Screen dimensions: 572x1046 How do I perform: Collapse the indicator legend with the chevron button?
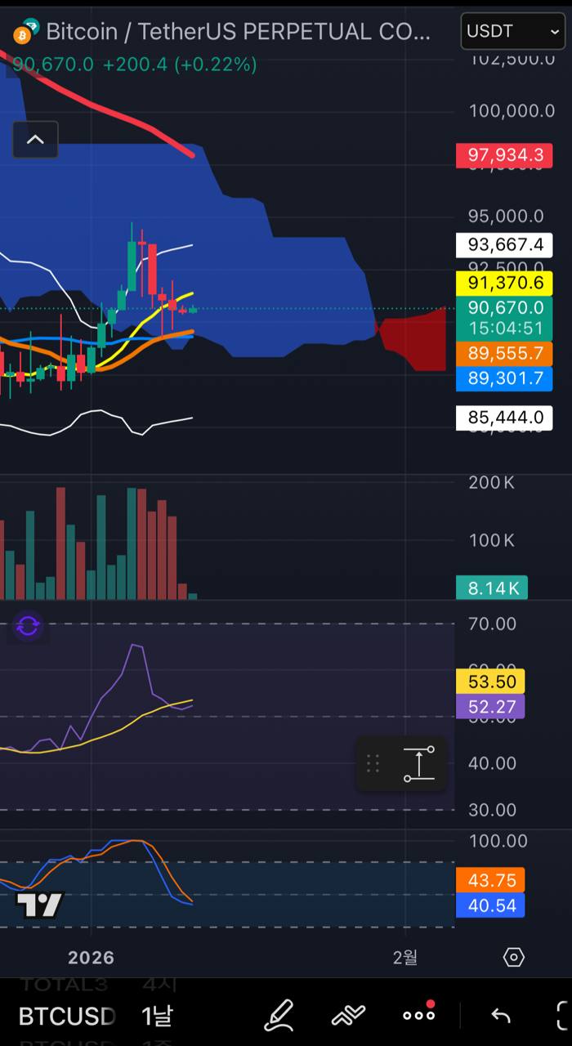(x=35, y=140)
